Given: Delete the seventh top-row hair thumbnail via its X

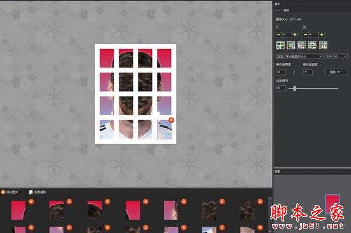Looking at the screenshot, I should (x=260, y=202).
